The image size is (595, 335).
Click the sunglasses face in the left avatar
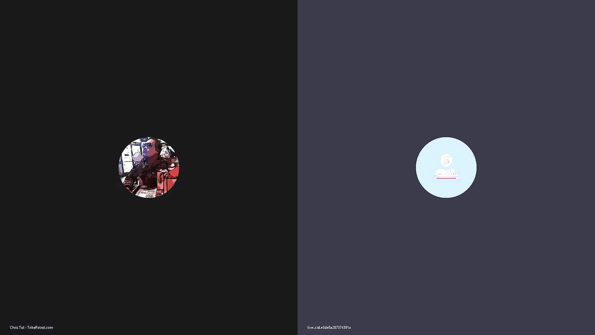pyautogui.click(x=148, y=147)
